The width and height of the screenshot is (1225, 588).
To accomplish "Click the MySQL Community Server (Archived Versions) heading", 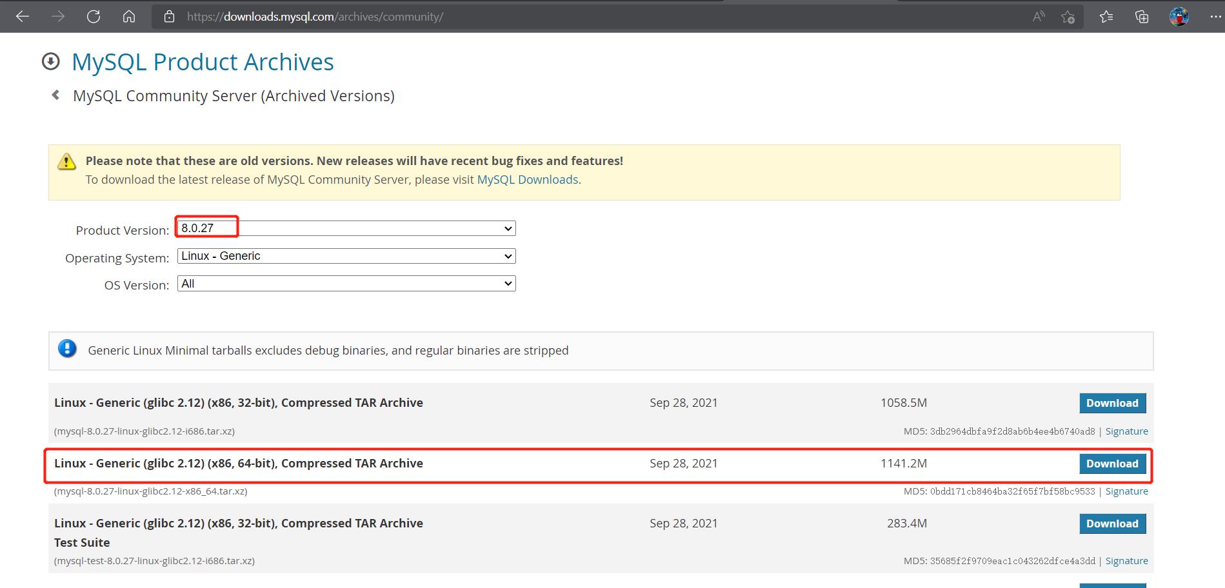I will pyautogui.click(x=234, y=96).
